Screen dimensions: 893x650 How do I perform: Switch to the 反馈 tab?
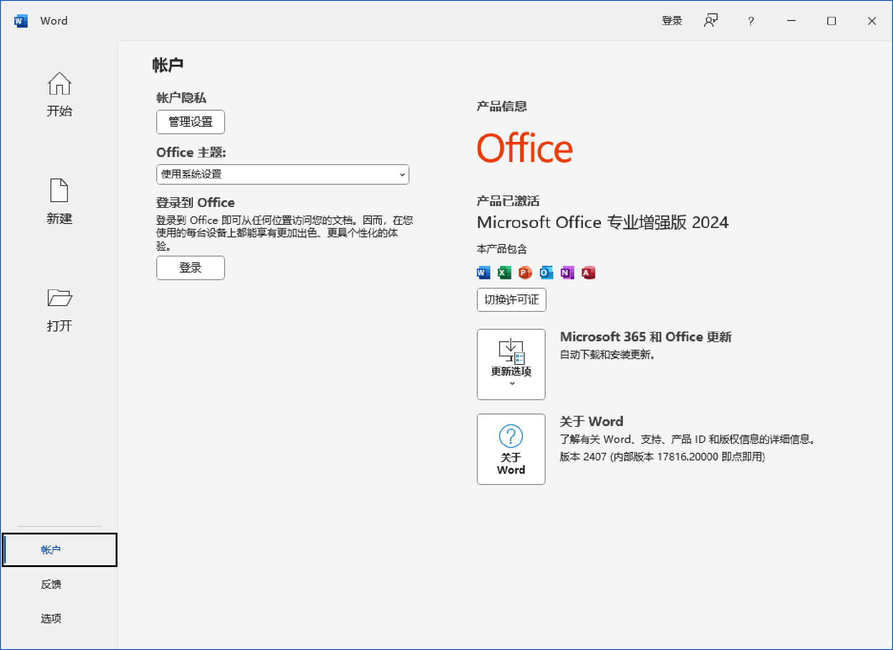51,584
